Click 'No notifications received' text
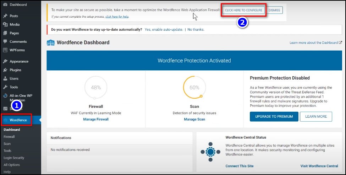The image size is (346, 175). click(70, 150)
